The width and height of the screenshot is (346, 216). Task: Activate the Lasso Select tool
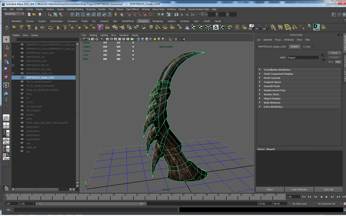click(x=6, y=47)
